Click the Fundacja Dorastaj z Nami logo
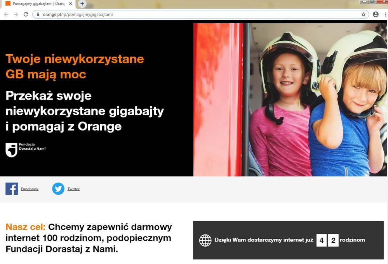Image resolution: width=388 pixels, height=264 pixels. [26, 150]
